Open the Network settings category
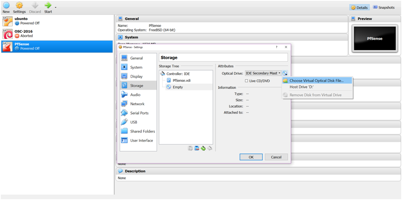This screenshot has width=402, height=200. [137, 104]
